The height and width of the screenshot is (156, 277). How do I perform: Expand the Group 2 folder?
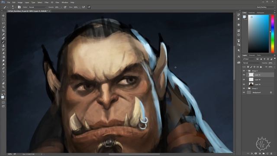[247, 88]
